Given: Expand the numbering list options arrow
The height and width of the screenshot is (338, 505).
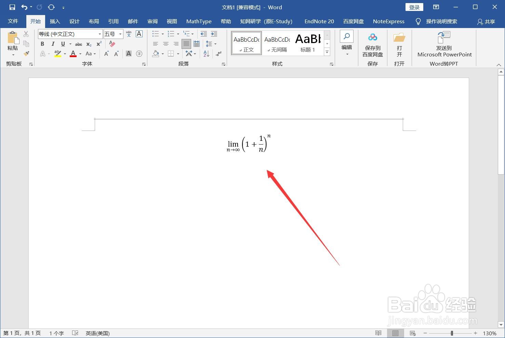Looking at the screenshot, I should tap(178, 34).
